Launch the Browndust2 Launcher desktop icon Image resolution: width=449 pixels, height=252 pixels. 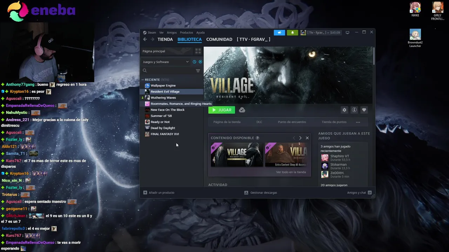pyautogui.click(x=415, y=38)
